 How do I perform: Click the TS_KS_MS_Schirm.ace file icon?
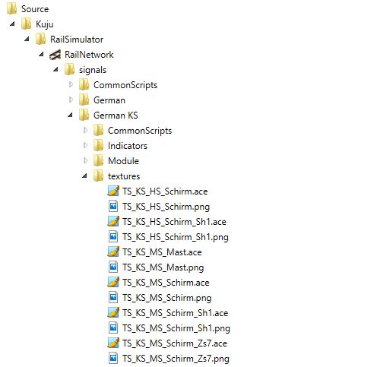pos(113,282)
